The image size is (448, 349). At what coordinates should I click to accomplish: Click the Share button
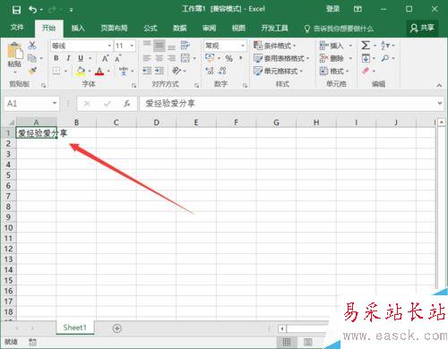click(422, 28)
